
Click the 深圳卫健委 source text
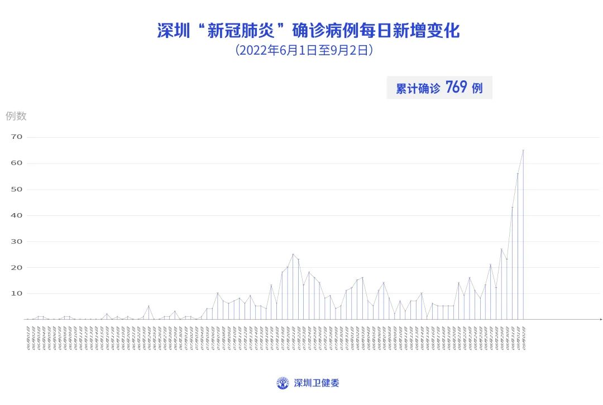[x=317, y=383]
